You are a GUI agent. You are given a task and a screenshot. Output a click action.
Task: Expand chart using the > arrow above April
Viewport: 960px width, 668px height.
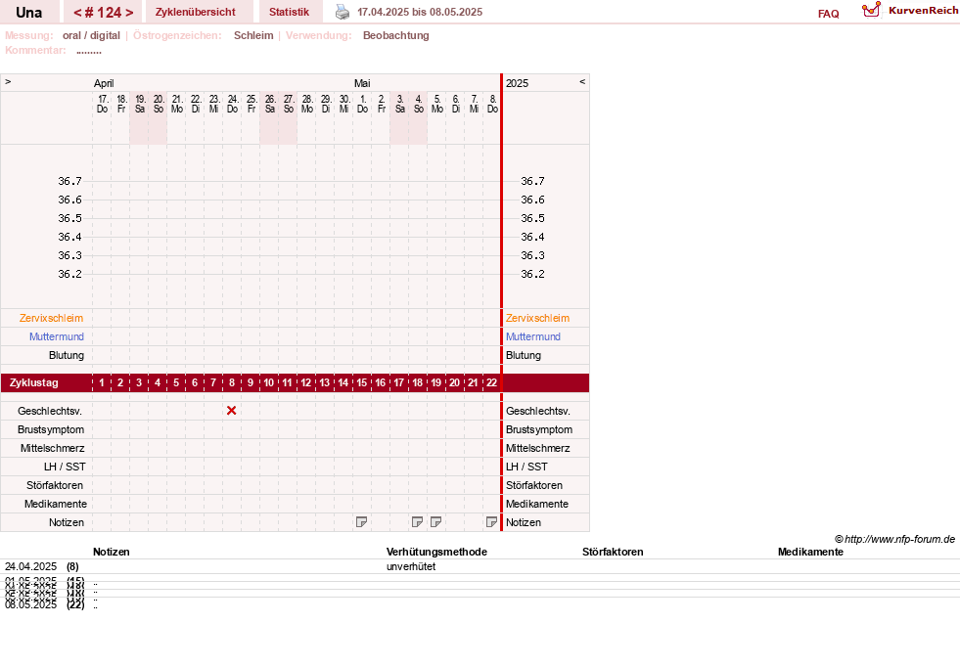pyautogui.click(x=8, y=81)
